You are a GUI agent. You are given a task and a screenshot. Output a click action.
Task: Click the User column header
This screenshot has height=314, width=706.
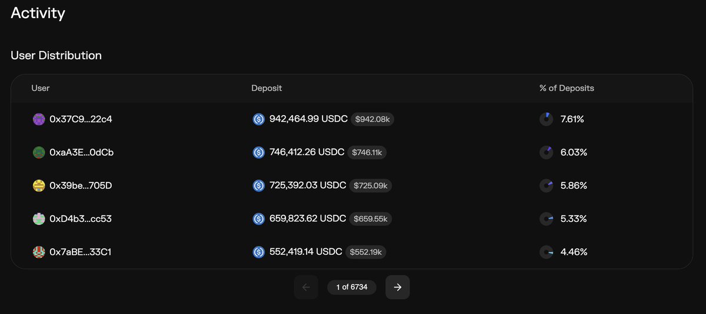41,88
